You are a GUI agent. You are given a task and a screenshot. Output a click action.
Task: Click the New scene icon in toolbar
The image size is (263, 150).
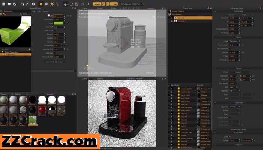click(x=3, y=4)
